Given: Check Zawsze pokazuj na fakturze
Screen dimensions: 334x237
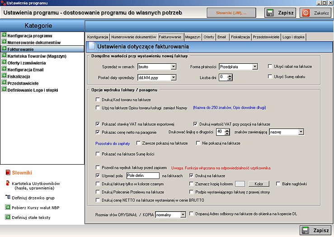Looking at the screenshot, I should 138,143.
